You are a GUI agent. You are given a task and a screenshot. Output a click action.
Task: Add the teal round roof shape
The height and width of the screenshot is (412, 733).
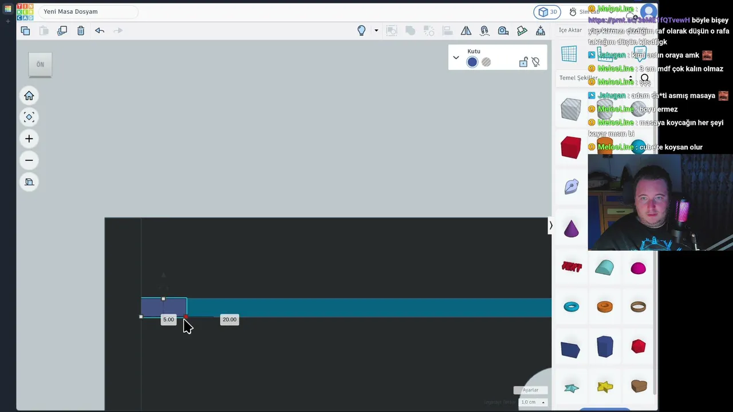click(x=605, y=267)
